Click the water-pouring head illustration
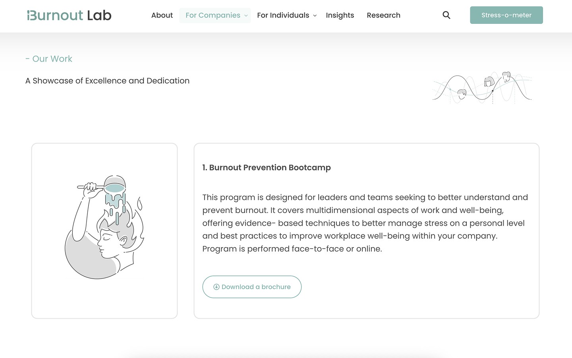The width and height of the screenshot is (572, 358). click(104, 227)
